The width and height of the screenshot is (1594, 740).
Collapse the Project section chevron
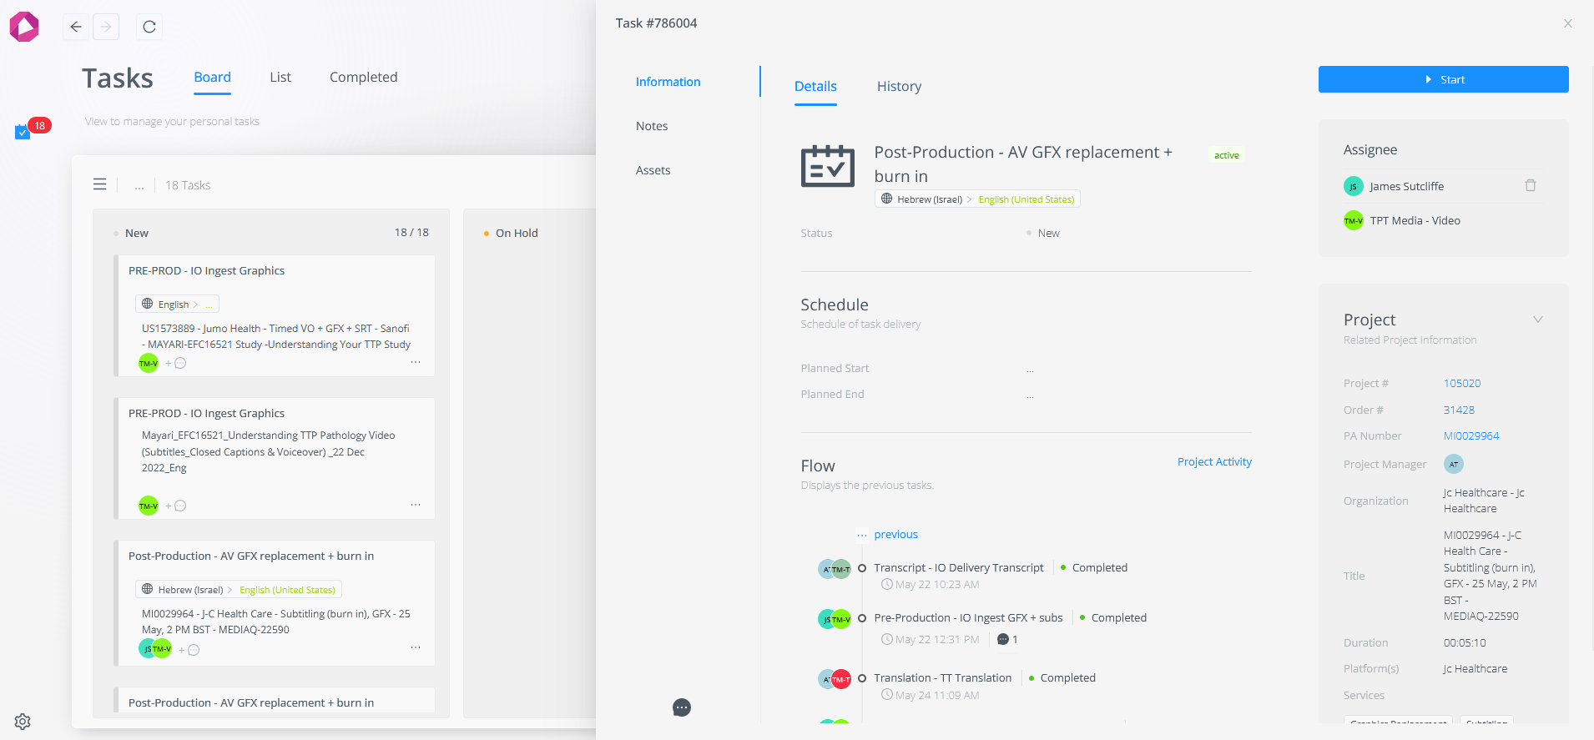point(1537,320)
